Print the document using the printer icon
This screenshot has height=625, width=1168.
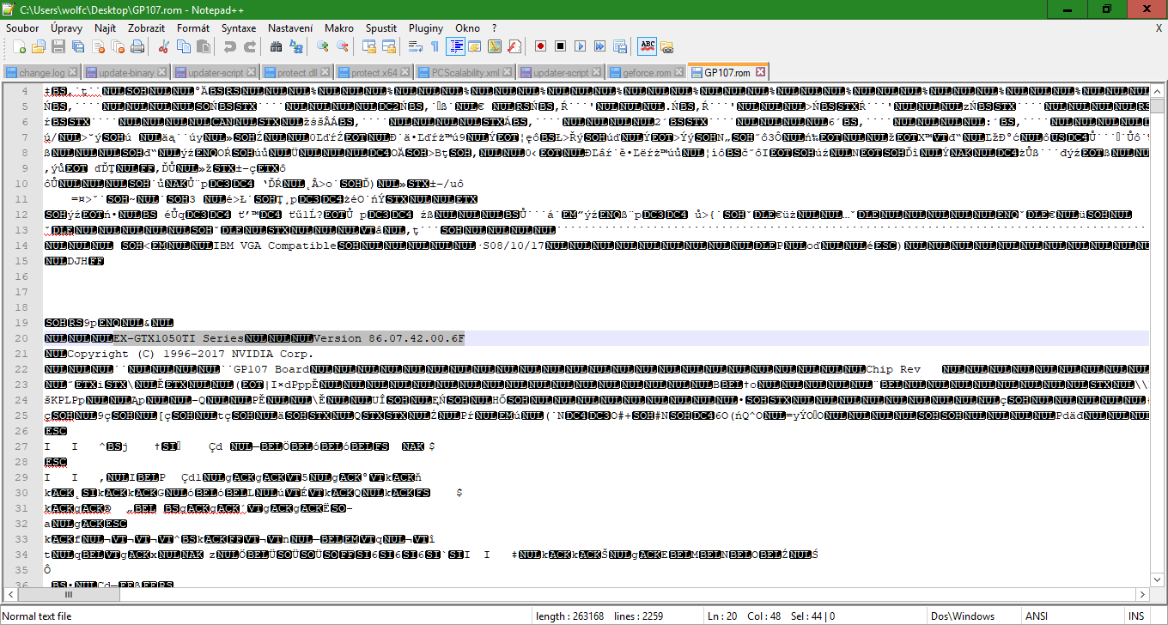[137, 46]
